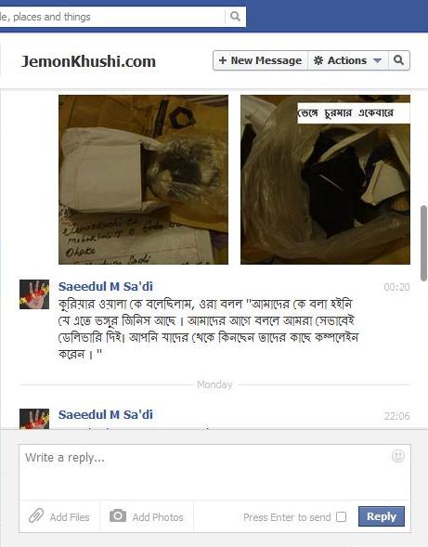
Task: Open Saeedul M Sa'di name link at 00:20
Action: [x=106, y=286]
